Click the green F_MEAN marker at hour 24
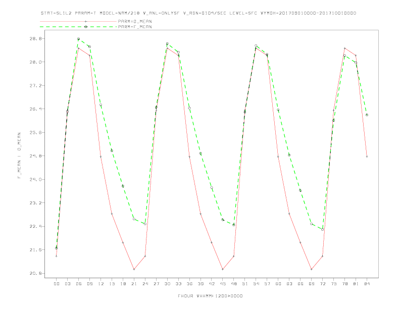 coord(145,224)
